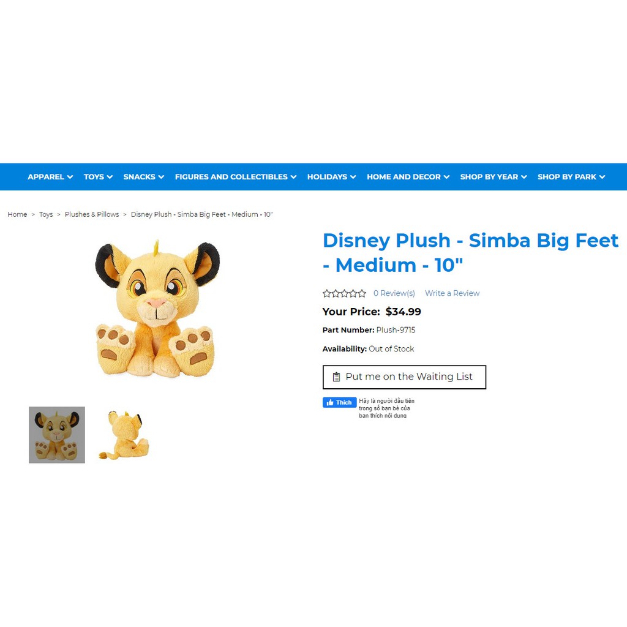Click the star rating icons

coord(344,293)
